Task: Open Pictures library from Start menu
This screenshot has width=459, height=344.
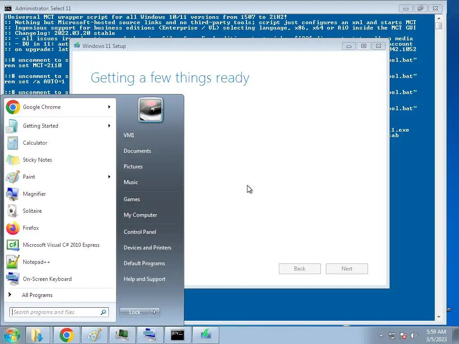Action: pyautogui.click(x=133, y=167)
